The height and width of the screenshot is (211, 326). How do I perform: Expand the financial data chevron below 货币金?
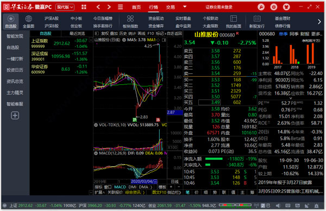point(291,98)
